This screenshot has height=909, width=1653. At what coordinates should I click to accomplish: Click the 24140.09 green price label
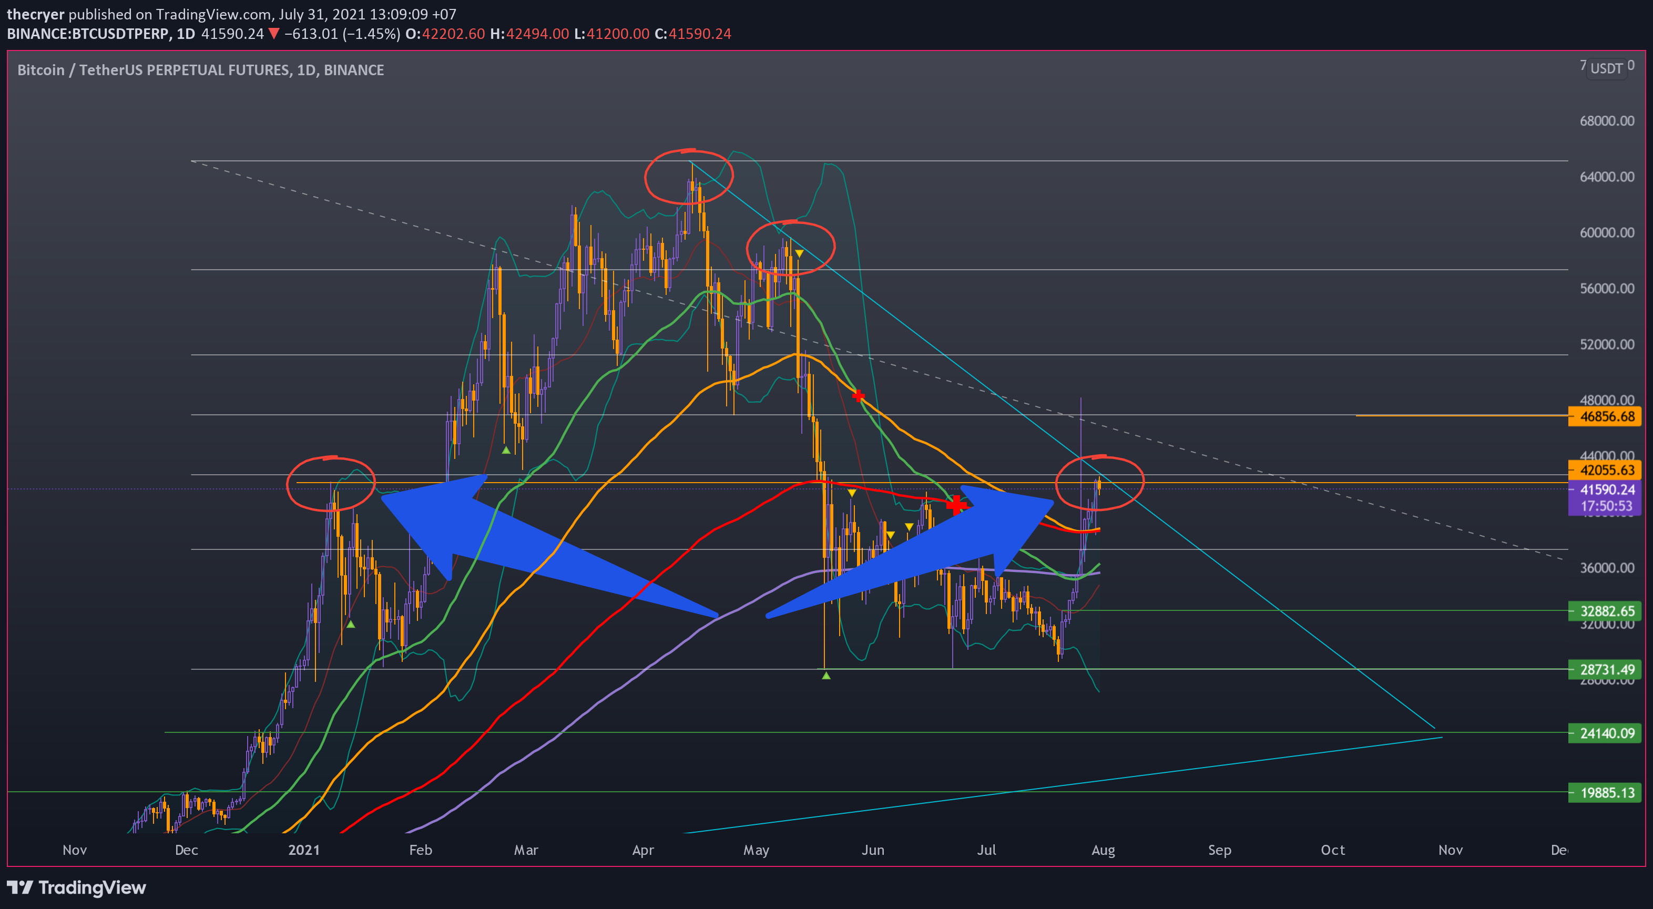click(x=1604, y=732)
